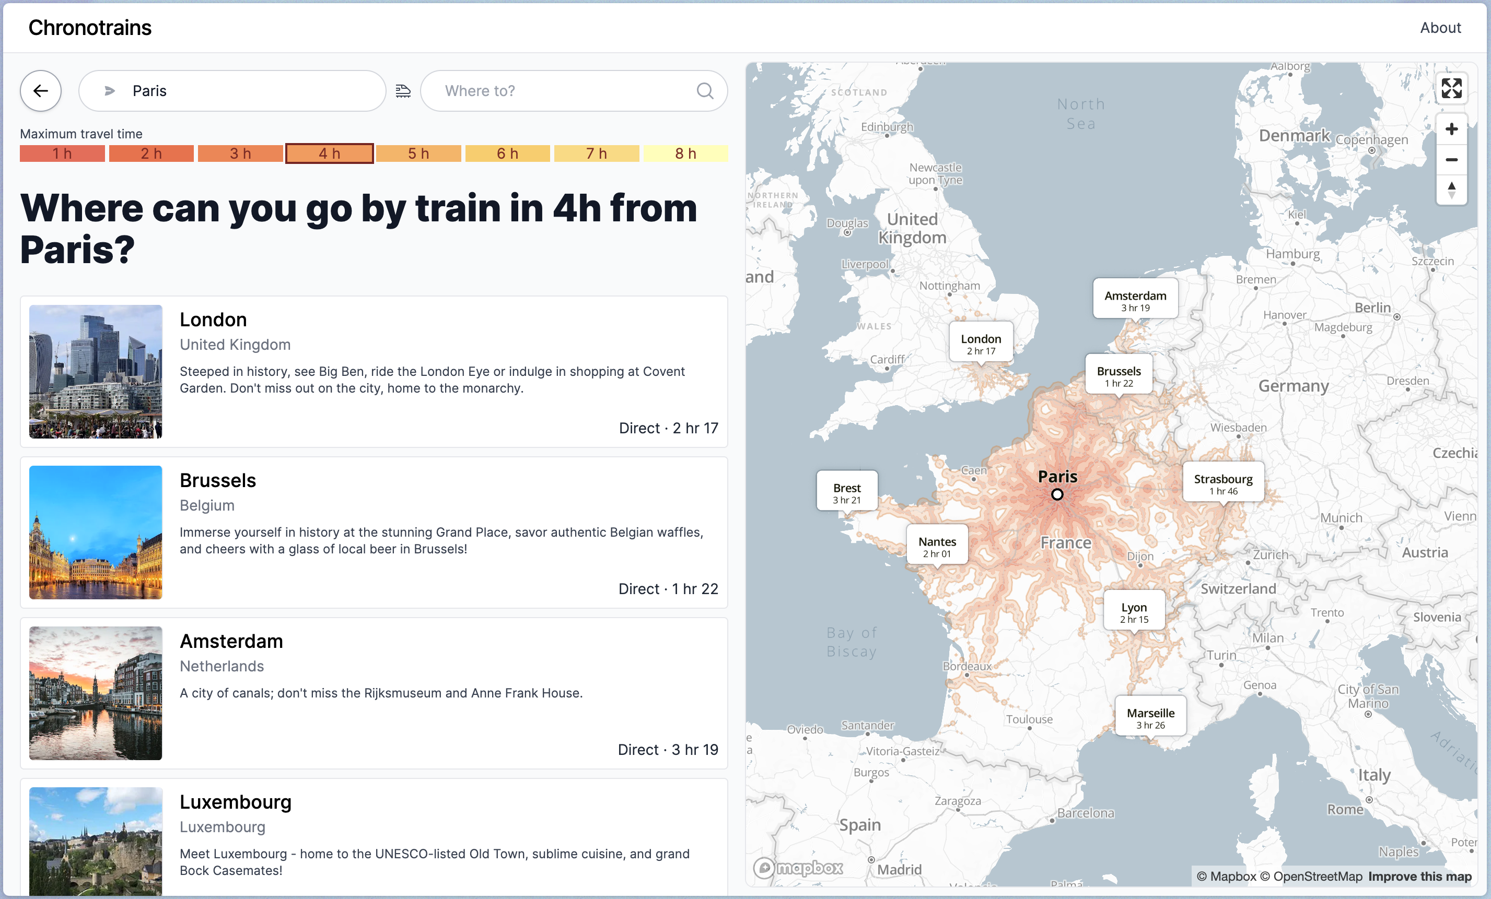
Task: Open the London destination card
Action: 374,371
